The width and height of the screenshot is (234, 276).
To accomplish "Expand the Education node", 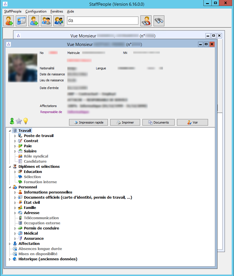I will [x=15, y=172].
